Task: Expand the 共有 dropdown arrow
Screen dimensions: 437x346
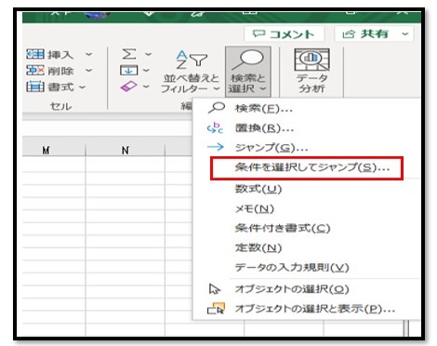Action: 405,33
